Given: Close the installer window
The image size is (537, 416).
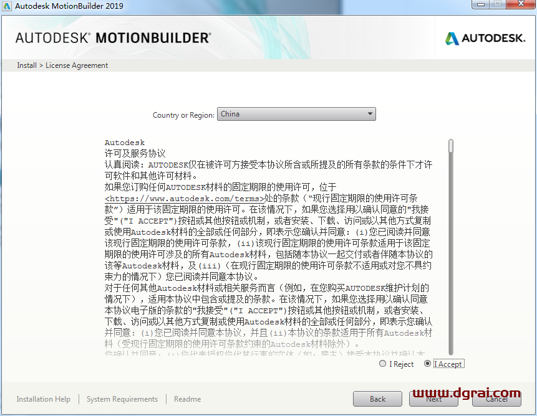Looking at the screenshot, I should [521, 4].
